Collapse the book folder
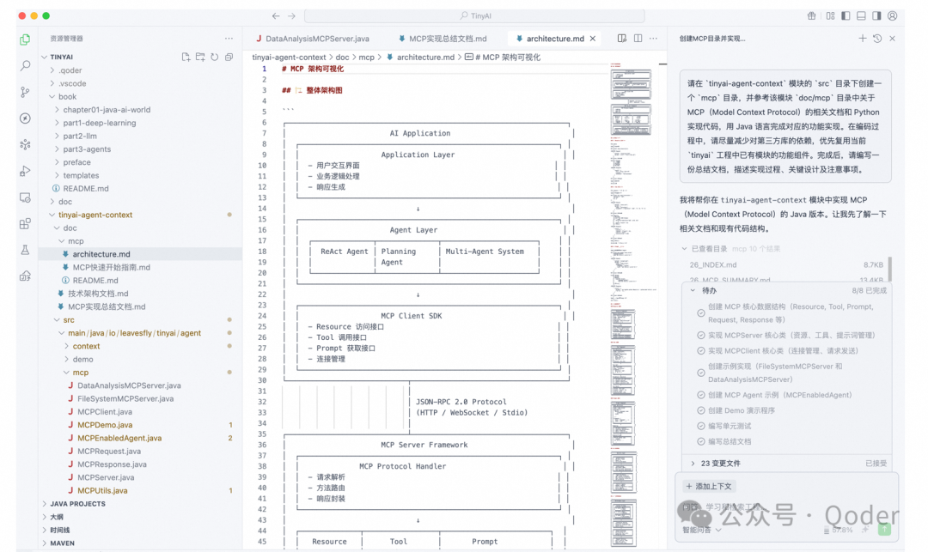This screenshot has height=552, width=928. pyautogui.click(x=67, y=96)
